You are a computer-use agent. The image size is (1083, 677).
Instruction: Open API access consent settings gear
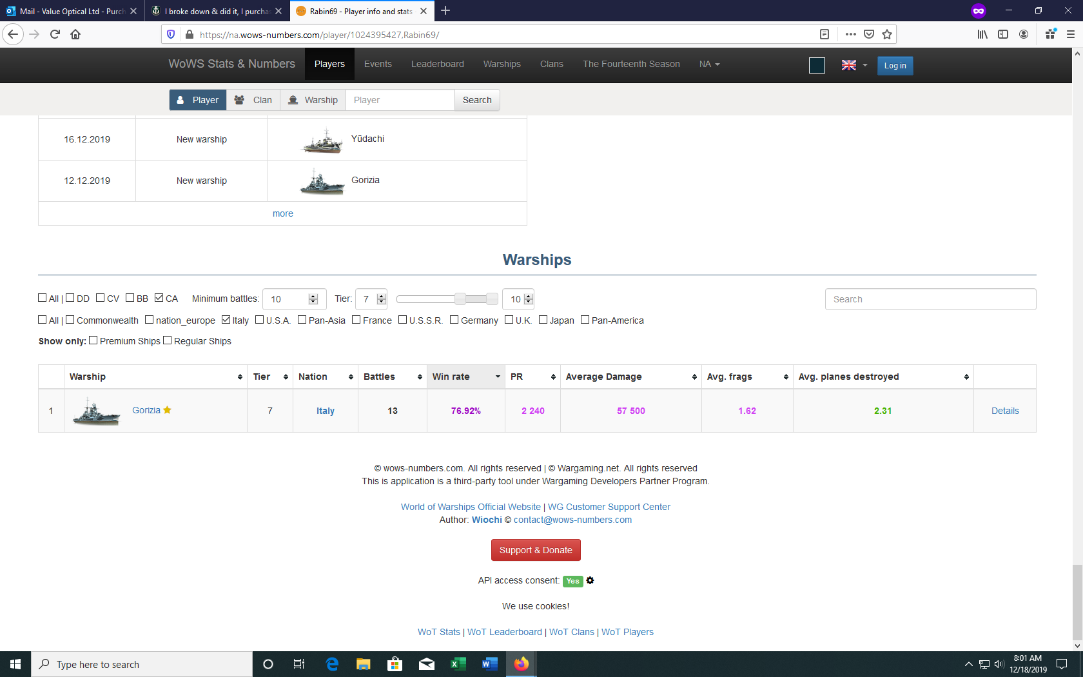click(x=590, y=580)
